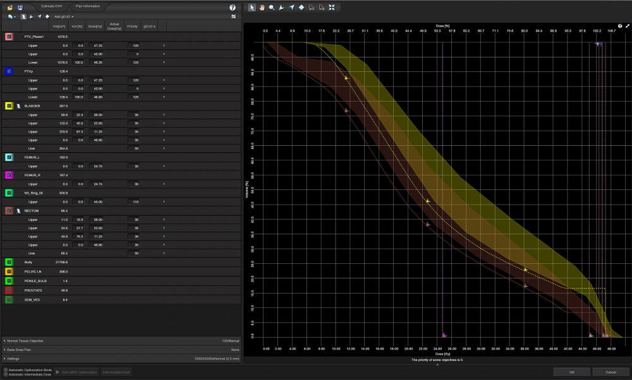Click the gEUD a column header
Viewport: 632px width, 380px height.
(x=149, y=26)
